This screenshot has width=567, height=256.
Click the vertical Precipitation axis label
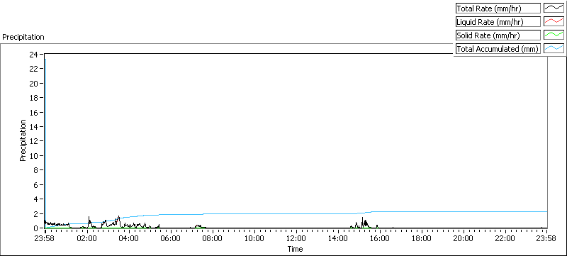coord(23,140)
